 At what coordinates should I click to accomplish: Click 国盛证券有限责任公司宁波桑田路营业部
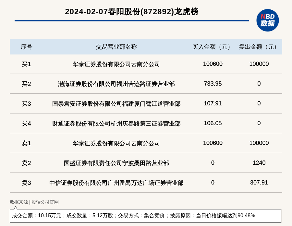click(116, 163)
